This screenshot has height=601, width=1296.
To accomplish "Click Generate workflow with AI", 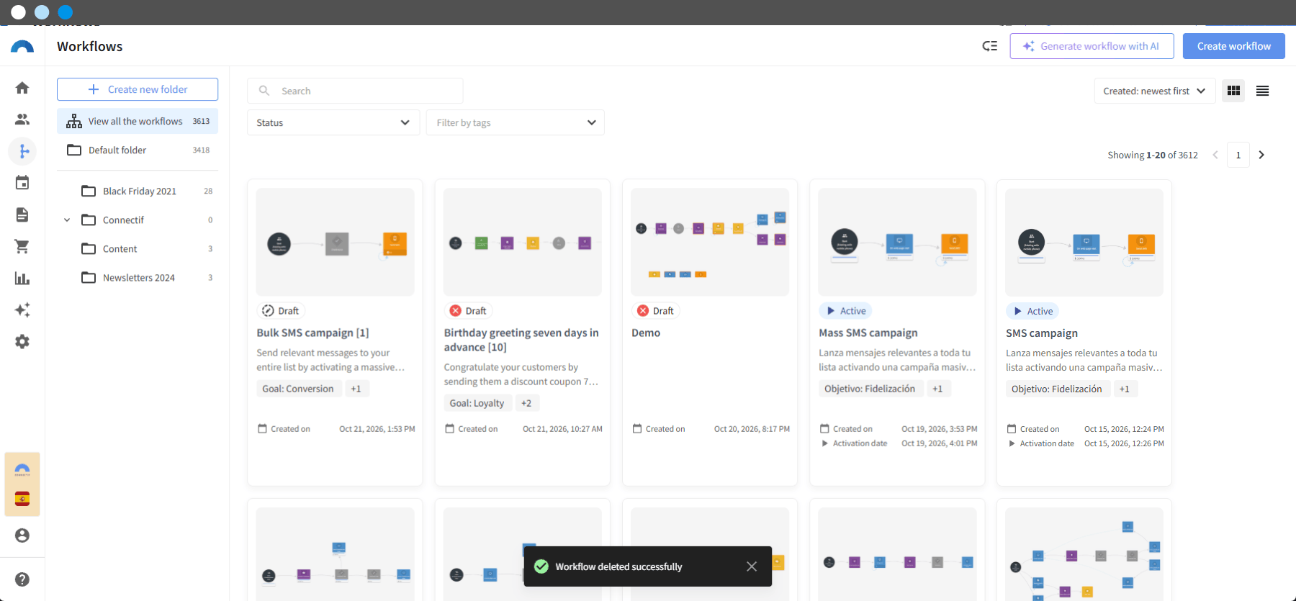I will tap(1092, 46).
